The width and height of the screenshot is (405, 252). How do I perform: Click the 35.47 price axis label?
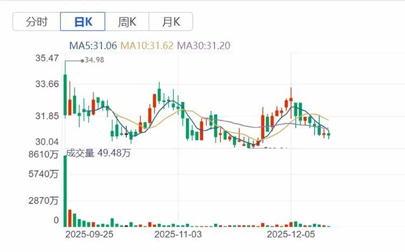pos(47,58)
